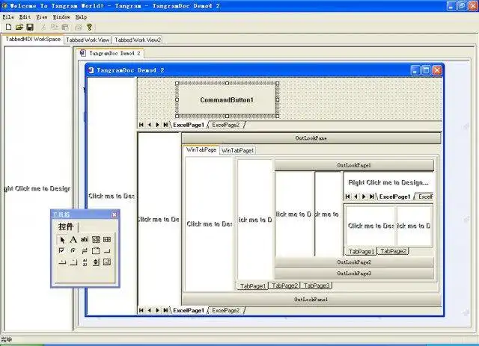Select the 控件 tab in the toolbox
Viewport: 479px width, 346px height.
(x=66, y=226)
